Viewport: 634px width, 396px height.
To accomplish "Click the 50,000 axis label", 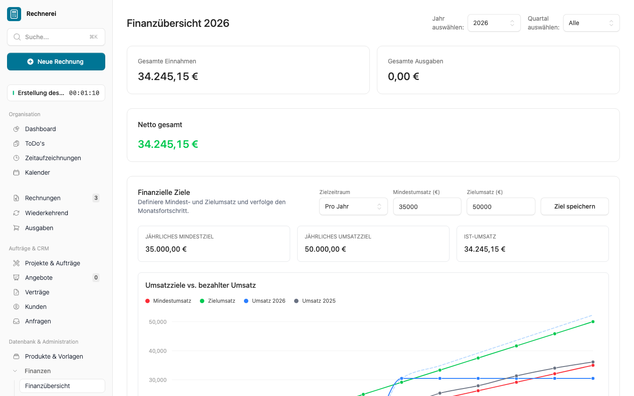I will [x=158, y=322].
